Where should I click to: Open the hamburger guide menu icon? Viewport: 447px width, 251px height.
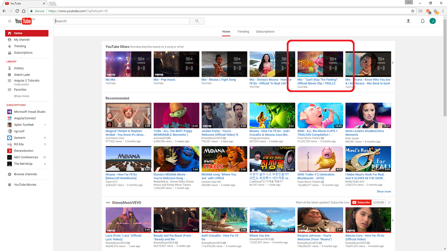pyautogui.click(x=10, y=21)
